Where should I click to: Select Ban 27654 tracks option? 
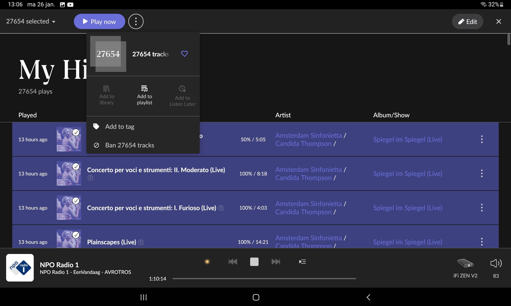pos(130,145)
